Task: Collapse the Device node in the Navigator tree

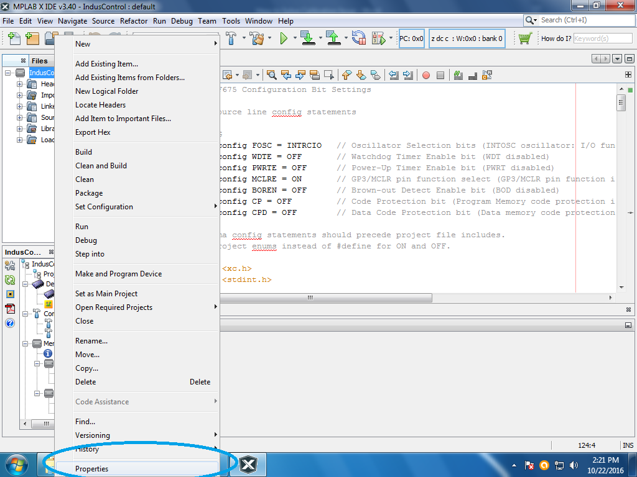Action: 26,284
